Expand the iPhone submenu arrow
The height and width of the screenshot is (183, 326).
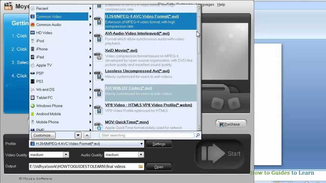click(x=90, y=49)
